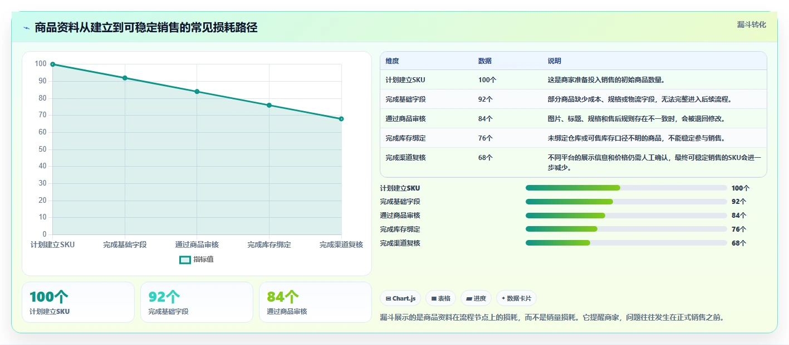This screenshot has height=345, width=789.
Task: Click the description starting 未绑定仓库
Action: pyautogui.click(x=636, y=138)
